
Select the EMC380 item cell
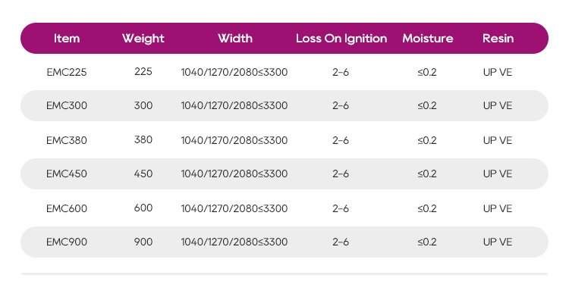pyautogui.click(x=67, y=140)
